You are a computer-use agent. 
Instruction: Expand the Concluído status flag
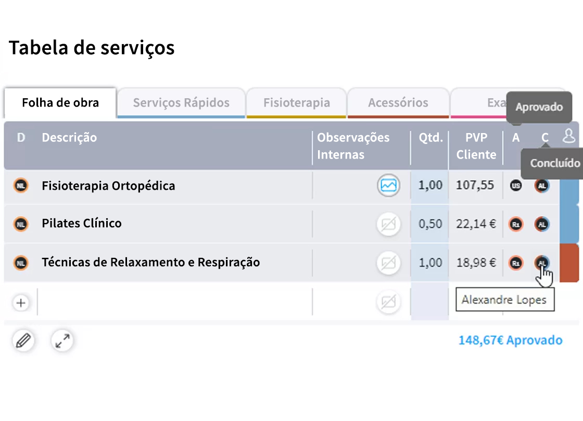pos(553,163)
